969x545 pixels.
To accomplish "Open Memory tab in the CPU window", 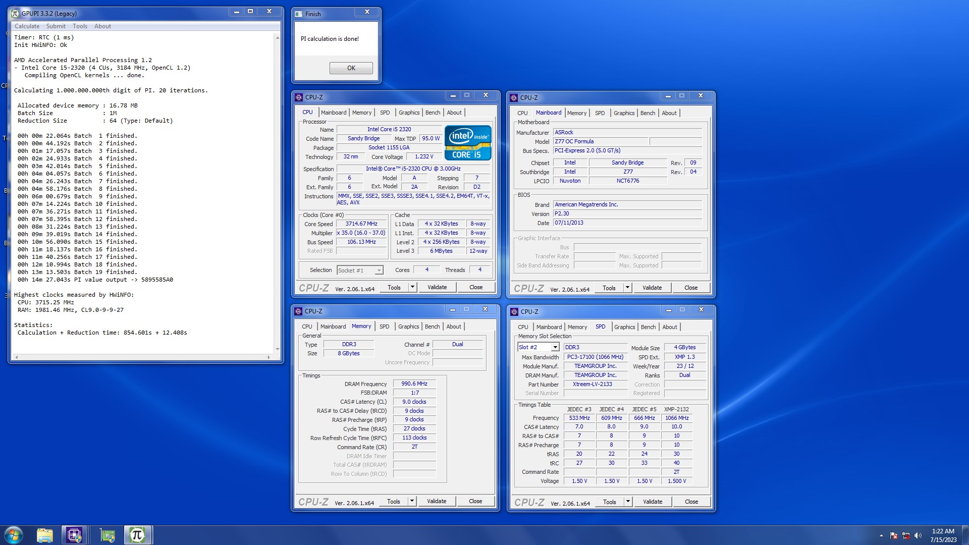I will 362,113.
